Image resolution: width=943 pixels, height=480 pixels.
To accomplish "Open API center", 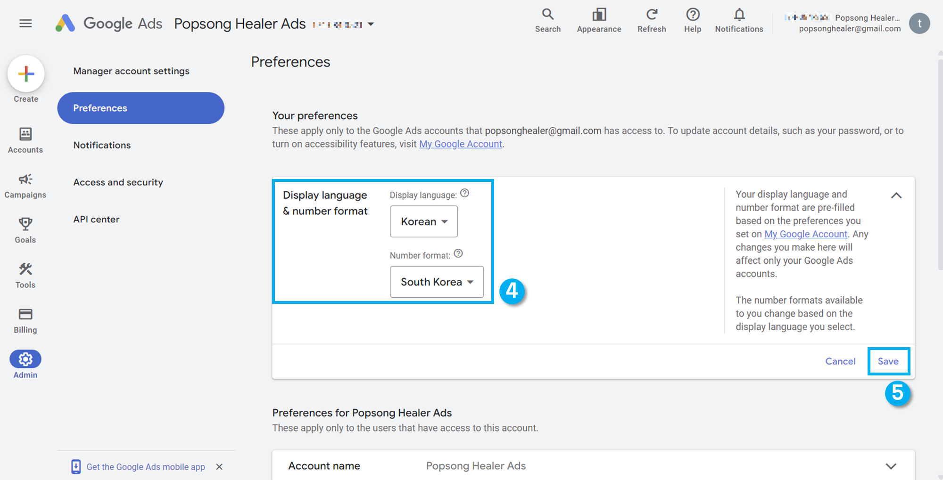I will 96,219.
